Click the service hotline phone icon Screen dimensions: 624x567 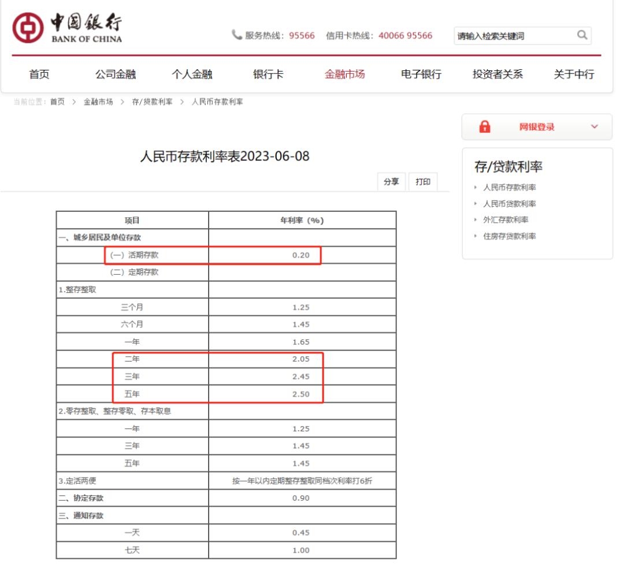[237, 35]
